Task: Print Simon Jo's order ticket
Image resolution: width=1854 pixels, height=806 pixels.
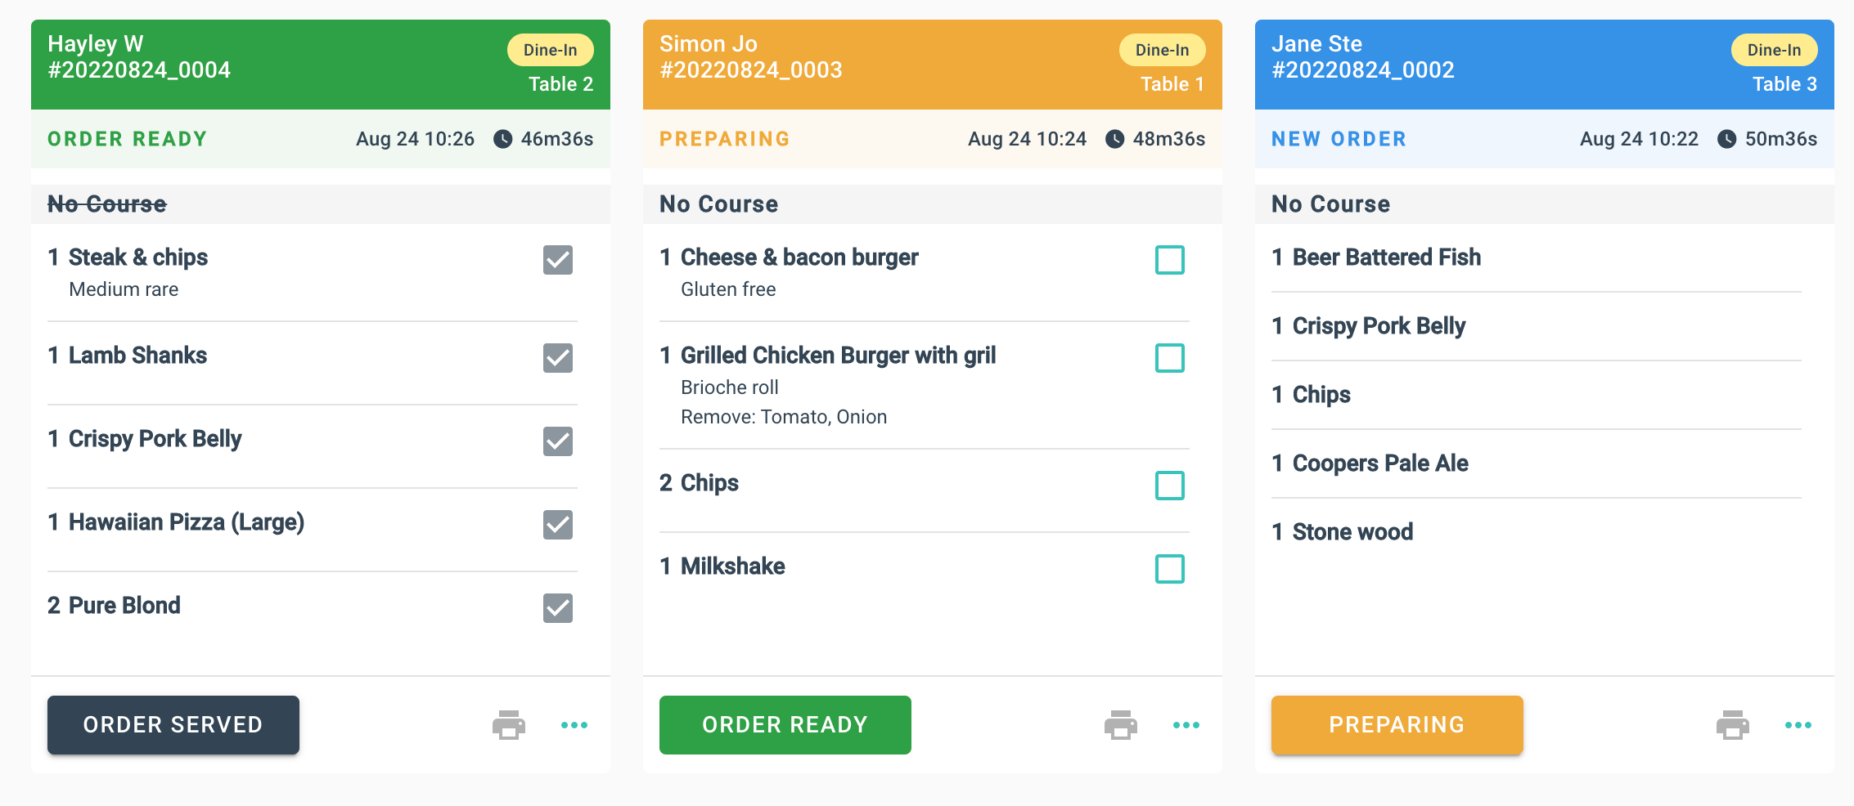Action: pyautogui.click(x=1120, y=725)
